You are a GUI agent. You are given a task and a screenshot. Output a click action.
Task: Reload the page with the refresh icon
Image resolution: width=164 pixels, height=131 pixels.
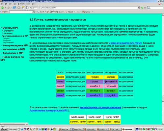pos(14,8)
